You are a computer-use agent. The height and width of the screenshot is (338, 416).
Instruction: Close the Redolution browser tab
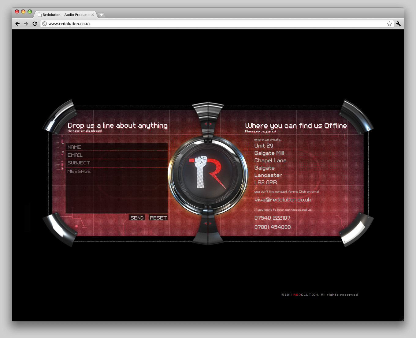point(93,15)
